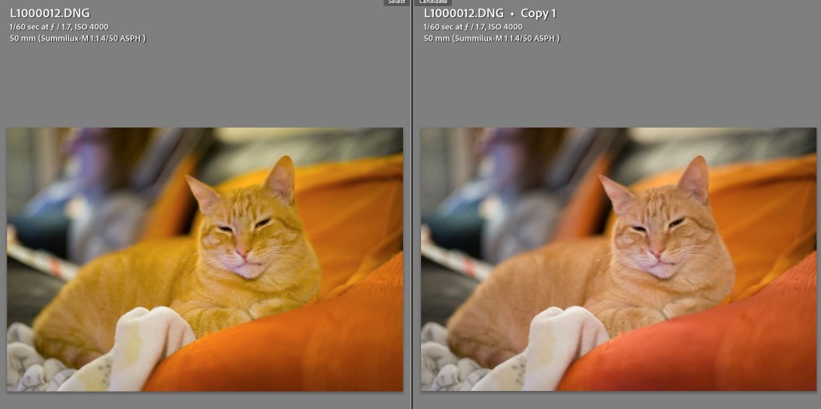Click the orange cushion in Candidate photo
This screenshot has width=821, height=409.
click(x=714, y=345)
